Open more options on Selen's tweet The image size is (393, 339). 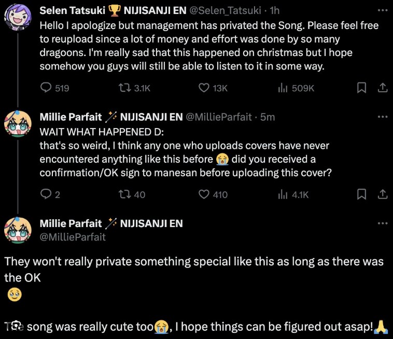[383, 10]
